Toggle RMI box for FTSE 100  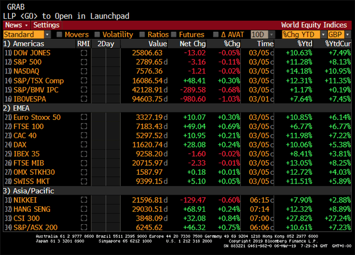click(84, 126)
